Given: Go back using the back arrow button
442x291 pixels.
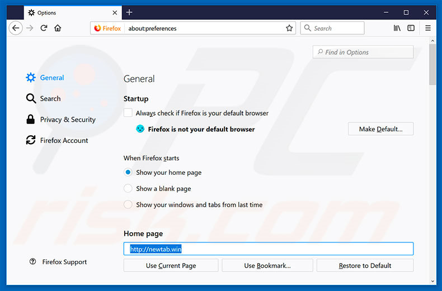Looking at the screenshot, I should pos(16,28).
